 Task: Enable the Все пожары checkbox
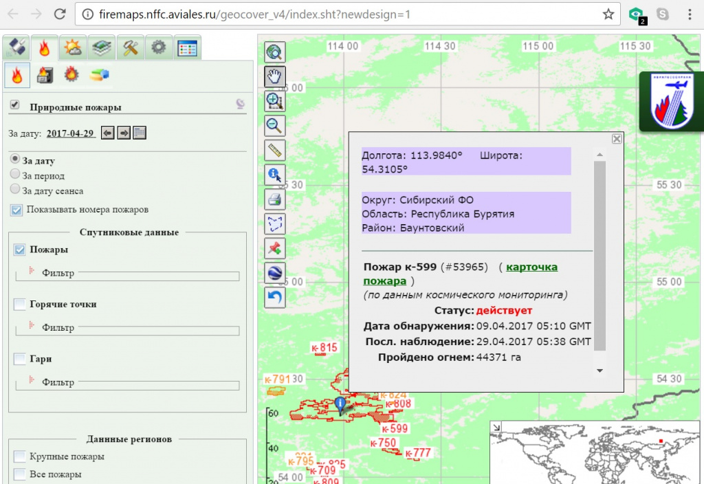point(20,474)
